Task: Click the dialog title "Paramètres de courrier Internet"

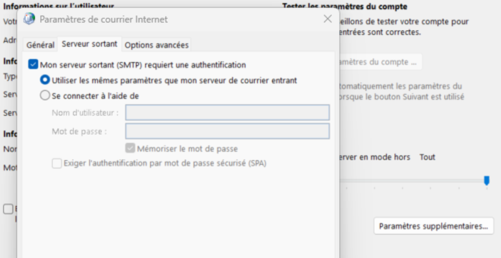Action: (104, 20)
